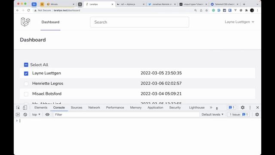This screenshot has height=155, width=275.
Task: Click into the Search input field
Action: coord(139,22)
